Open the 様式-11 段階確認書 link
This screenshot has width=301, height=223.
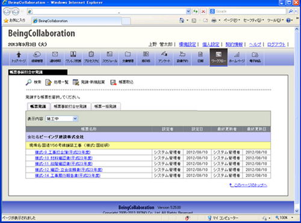coord(64,164)
